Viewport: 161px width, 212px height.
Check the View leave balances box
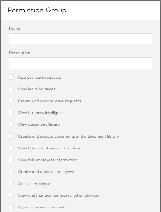pos(11,89)
